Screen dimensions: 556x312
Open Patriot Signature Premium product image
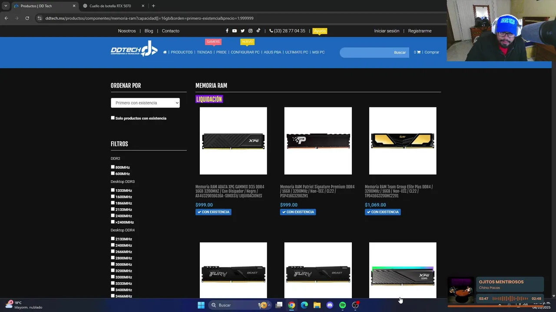(318, 141)
